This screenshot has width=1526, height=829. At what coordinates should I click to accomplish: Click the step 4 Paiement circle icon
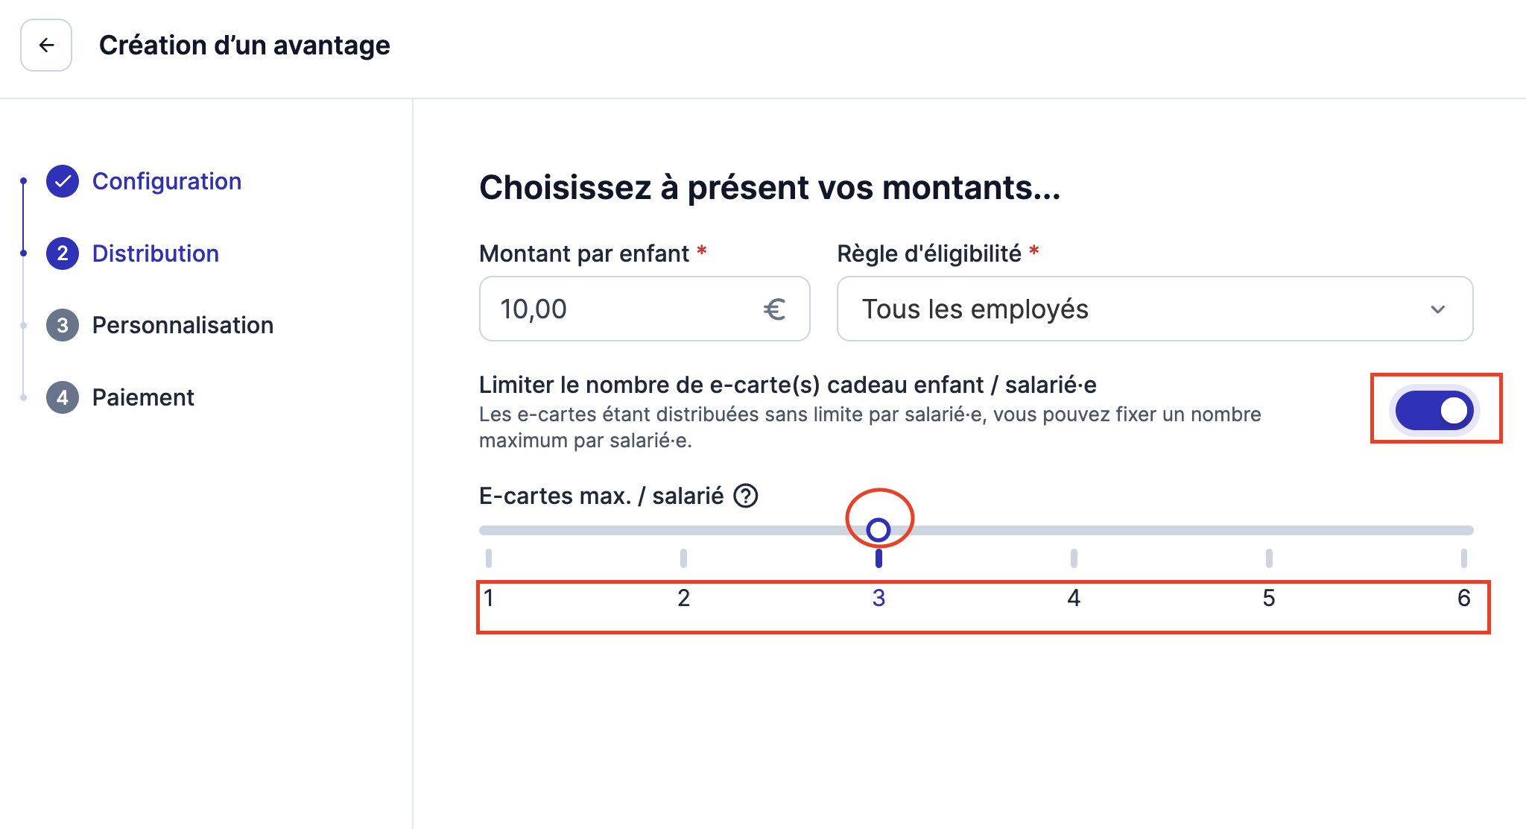coord(63,397)
